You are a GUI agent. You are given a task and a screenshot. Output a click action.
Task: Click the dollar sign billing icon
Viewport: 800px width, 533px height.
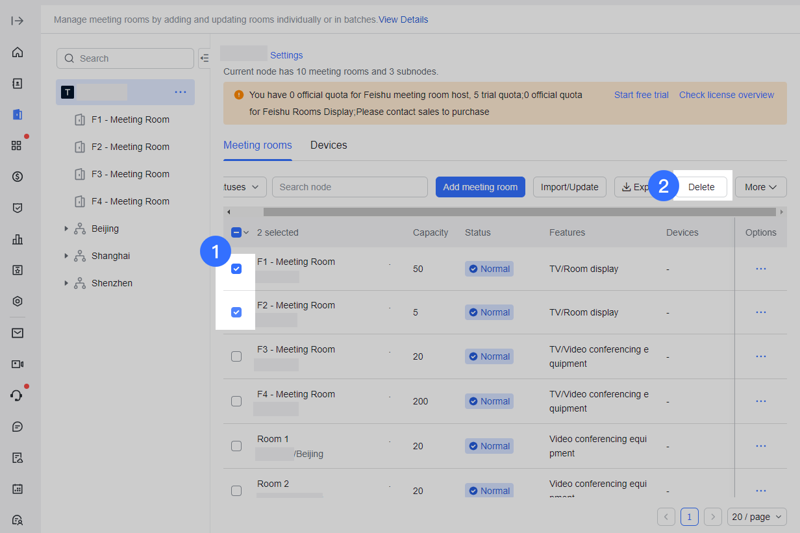tap(18, 177)
